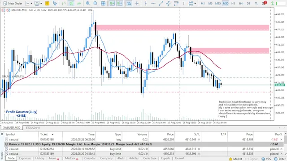Select the cursor arrow tool
287x161 pixels.
(129, 4)
